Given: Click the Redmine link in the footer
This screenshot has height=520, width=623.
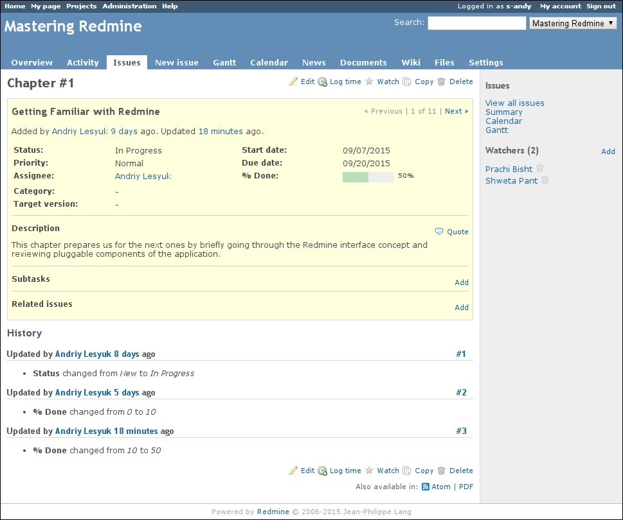Looking at the screenshot, I should click(273, 512).
